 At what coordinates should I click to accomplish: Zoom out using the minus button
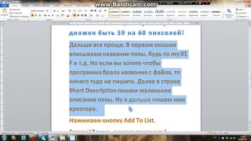[x=231, y=133]
